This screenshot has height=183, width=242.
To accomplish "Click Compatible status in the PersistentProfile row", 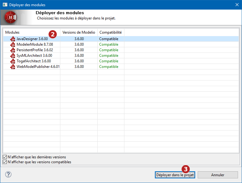I will coord(109,50).
